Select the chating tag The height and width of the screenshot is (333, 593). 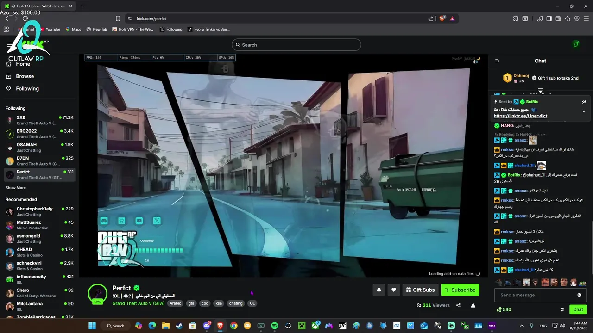tap(236, 303)
